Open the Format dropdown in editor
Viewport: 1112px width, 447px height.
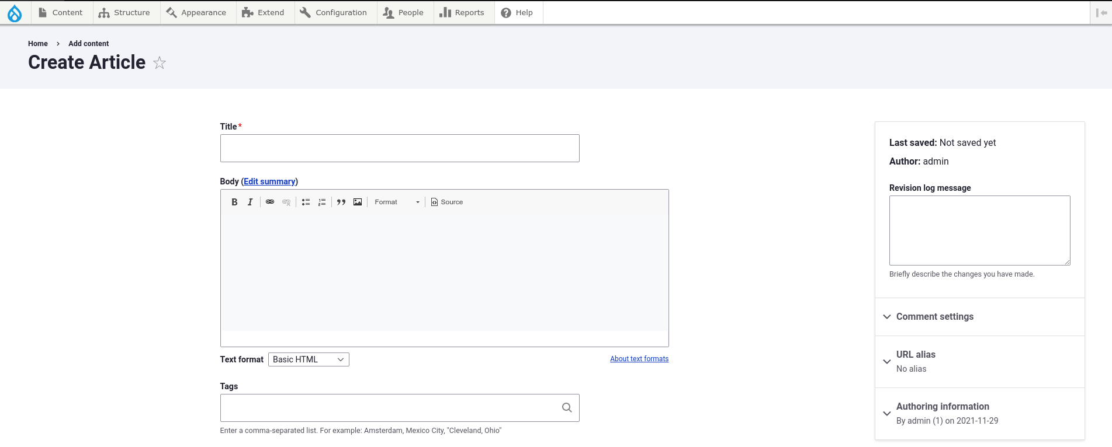[x=397, y=202]
